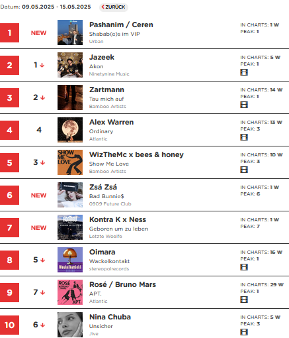289x338 pixels.
Task: Click the Nina Chuba artist name
Action: click(110, 317)
